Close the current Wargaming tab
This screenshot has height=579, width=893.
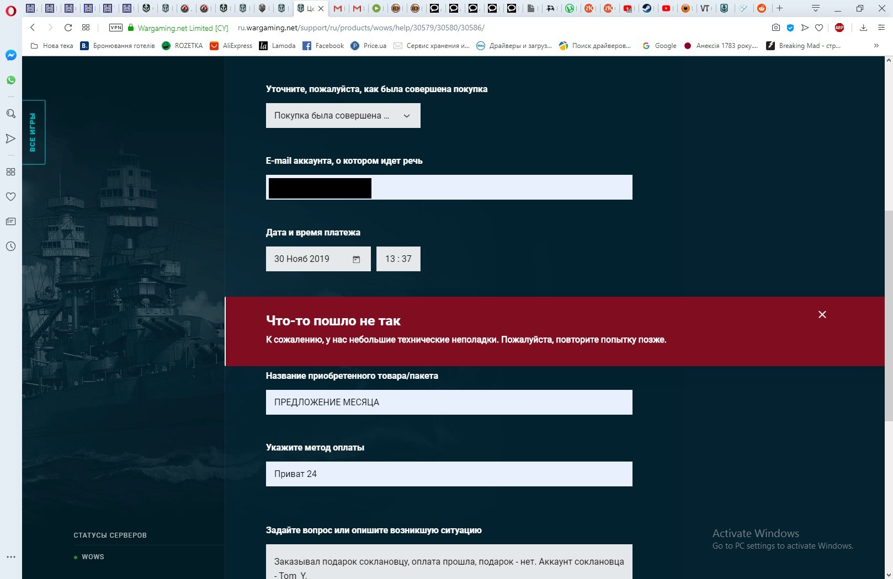(321, 8)
